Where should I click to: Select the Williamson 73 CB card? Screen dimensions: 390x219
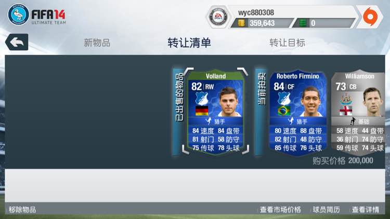(358, 113)
